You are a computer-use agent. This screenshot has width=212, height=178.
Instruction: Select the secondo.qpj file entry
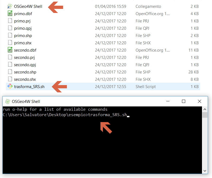[25, 65]
